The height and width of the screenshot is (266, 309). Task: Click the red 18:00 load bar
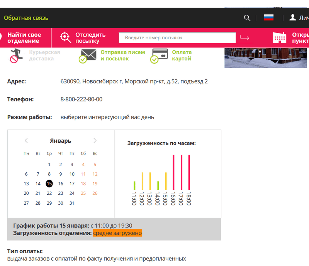[x=189, y=172]
